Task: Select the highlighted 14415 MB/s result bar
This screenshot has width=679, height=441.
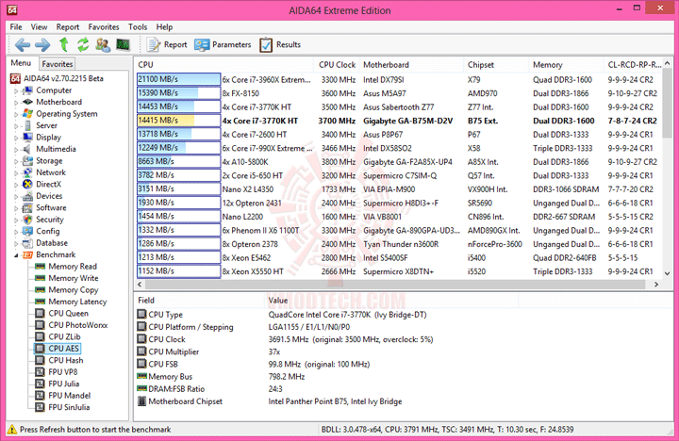Action: coord(179,121)
